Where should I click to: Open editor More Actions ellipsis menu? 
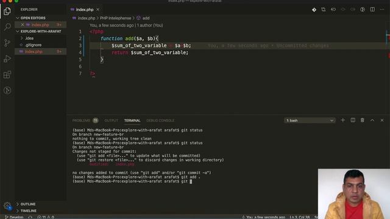click(382, 10)
